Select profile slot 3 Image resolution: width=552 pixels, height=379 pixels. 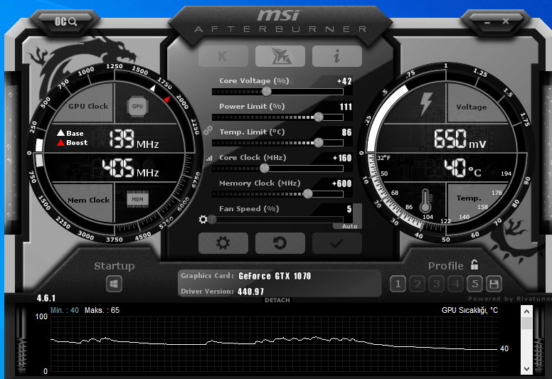437,284
